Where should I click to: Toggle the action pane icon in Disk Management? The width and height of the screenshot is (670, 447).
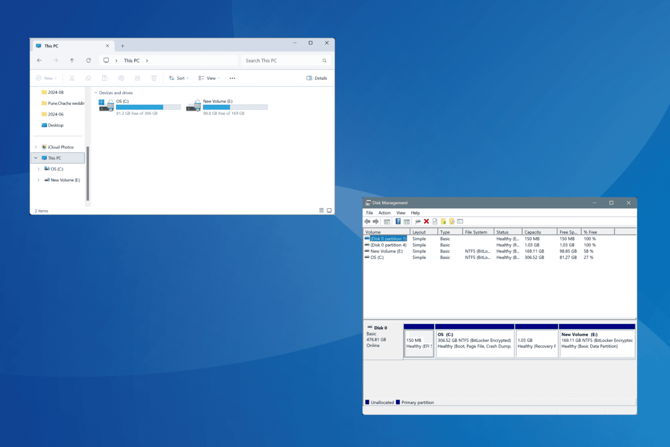coord(407,221)
